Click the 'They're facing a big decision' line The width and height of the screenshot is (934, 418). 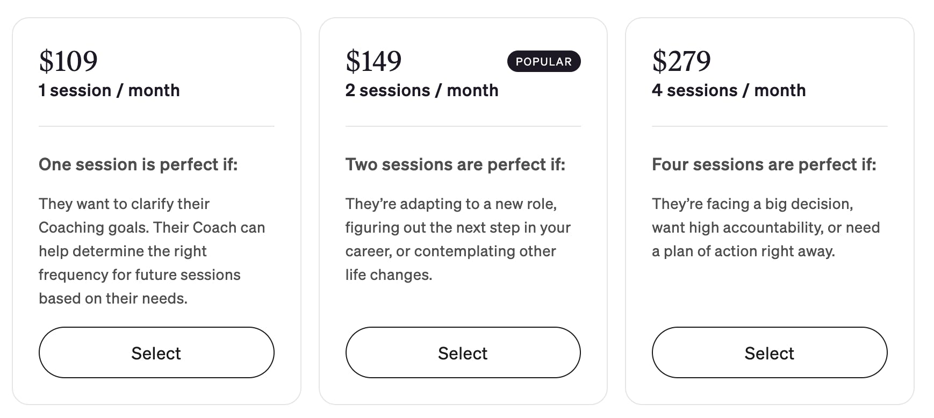coord(752,204)
